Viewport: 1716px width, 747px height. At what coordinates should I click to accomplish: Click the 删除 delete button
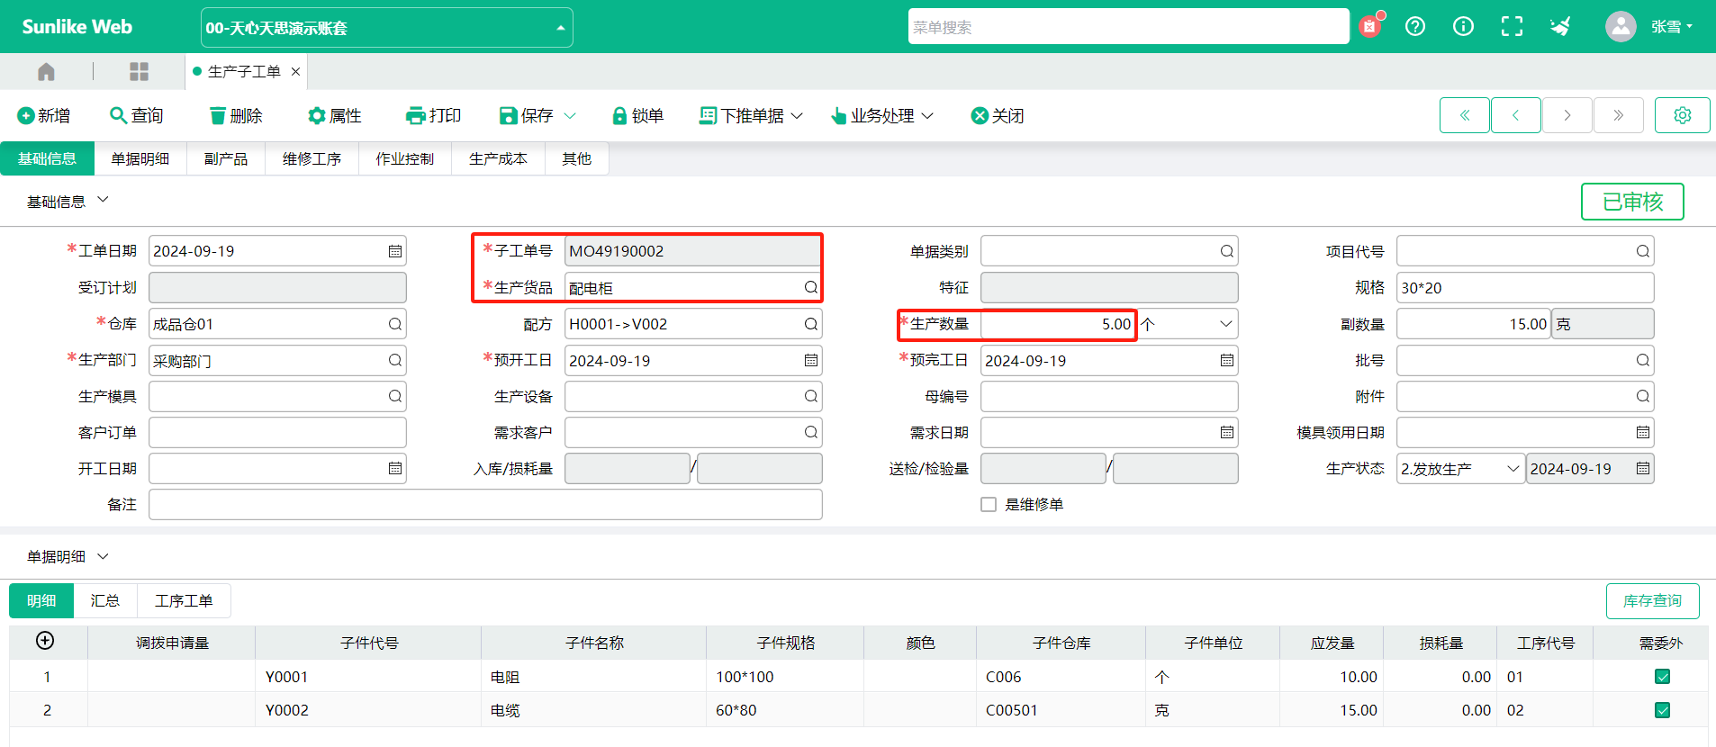(236, 115)
